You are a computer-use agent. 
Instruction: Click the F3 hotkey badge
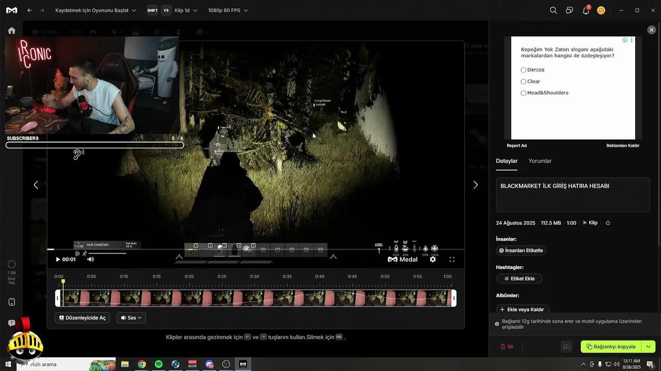click(x=166, y=10)
